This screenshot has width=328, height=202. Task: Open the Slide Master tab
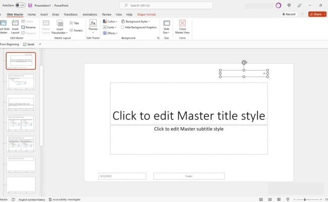point(15,15)
